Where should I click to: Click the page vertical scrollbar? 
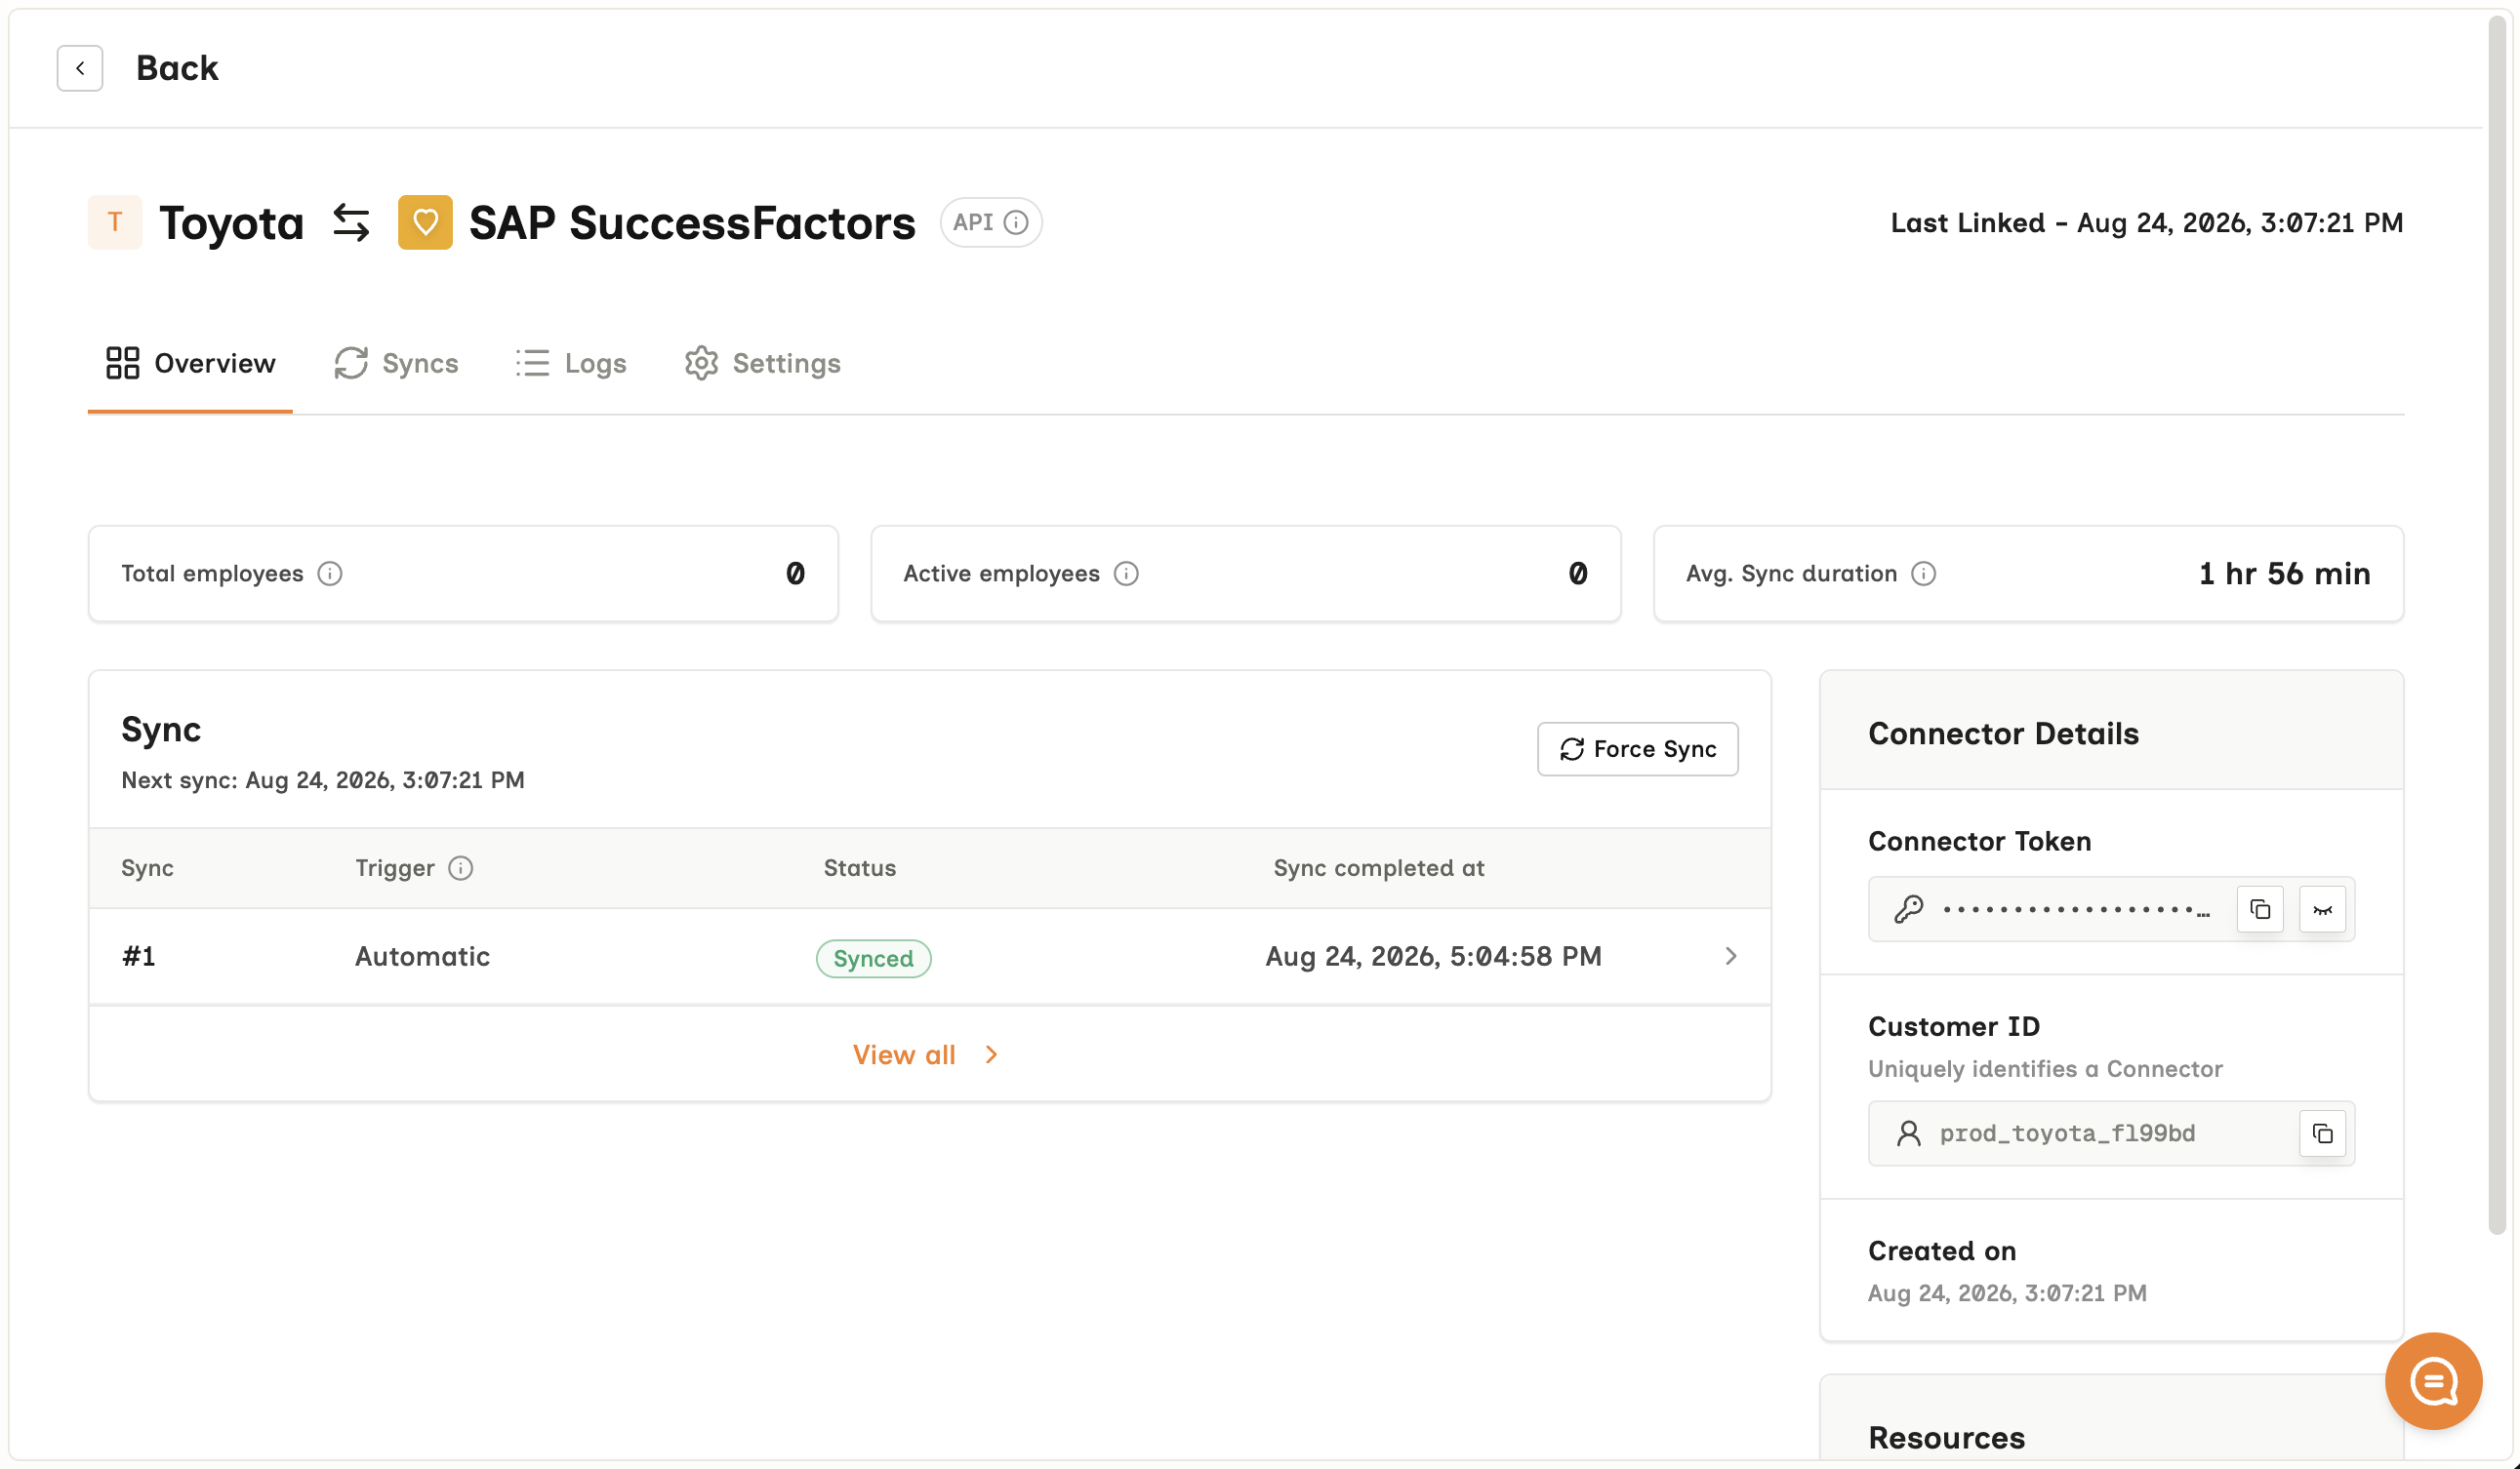click(2497, 624)
